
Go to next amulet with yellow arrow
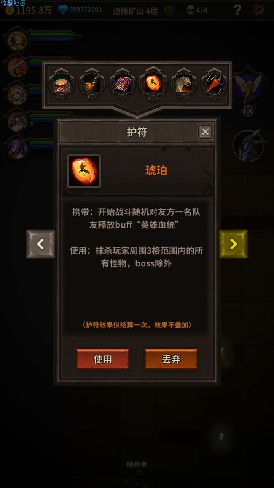pyautogui.click(x=233, y=244)
